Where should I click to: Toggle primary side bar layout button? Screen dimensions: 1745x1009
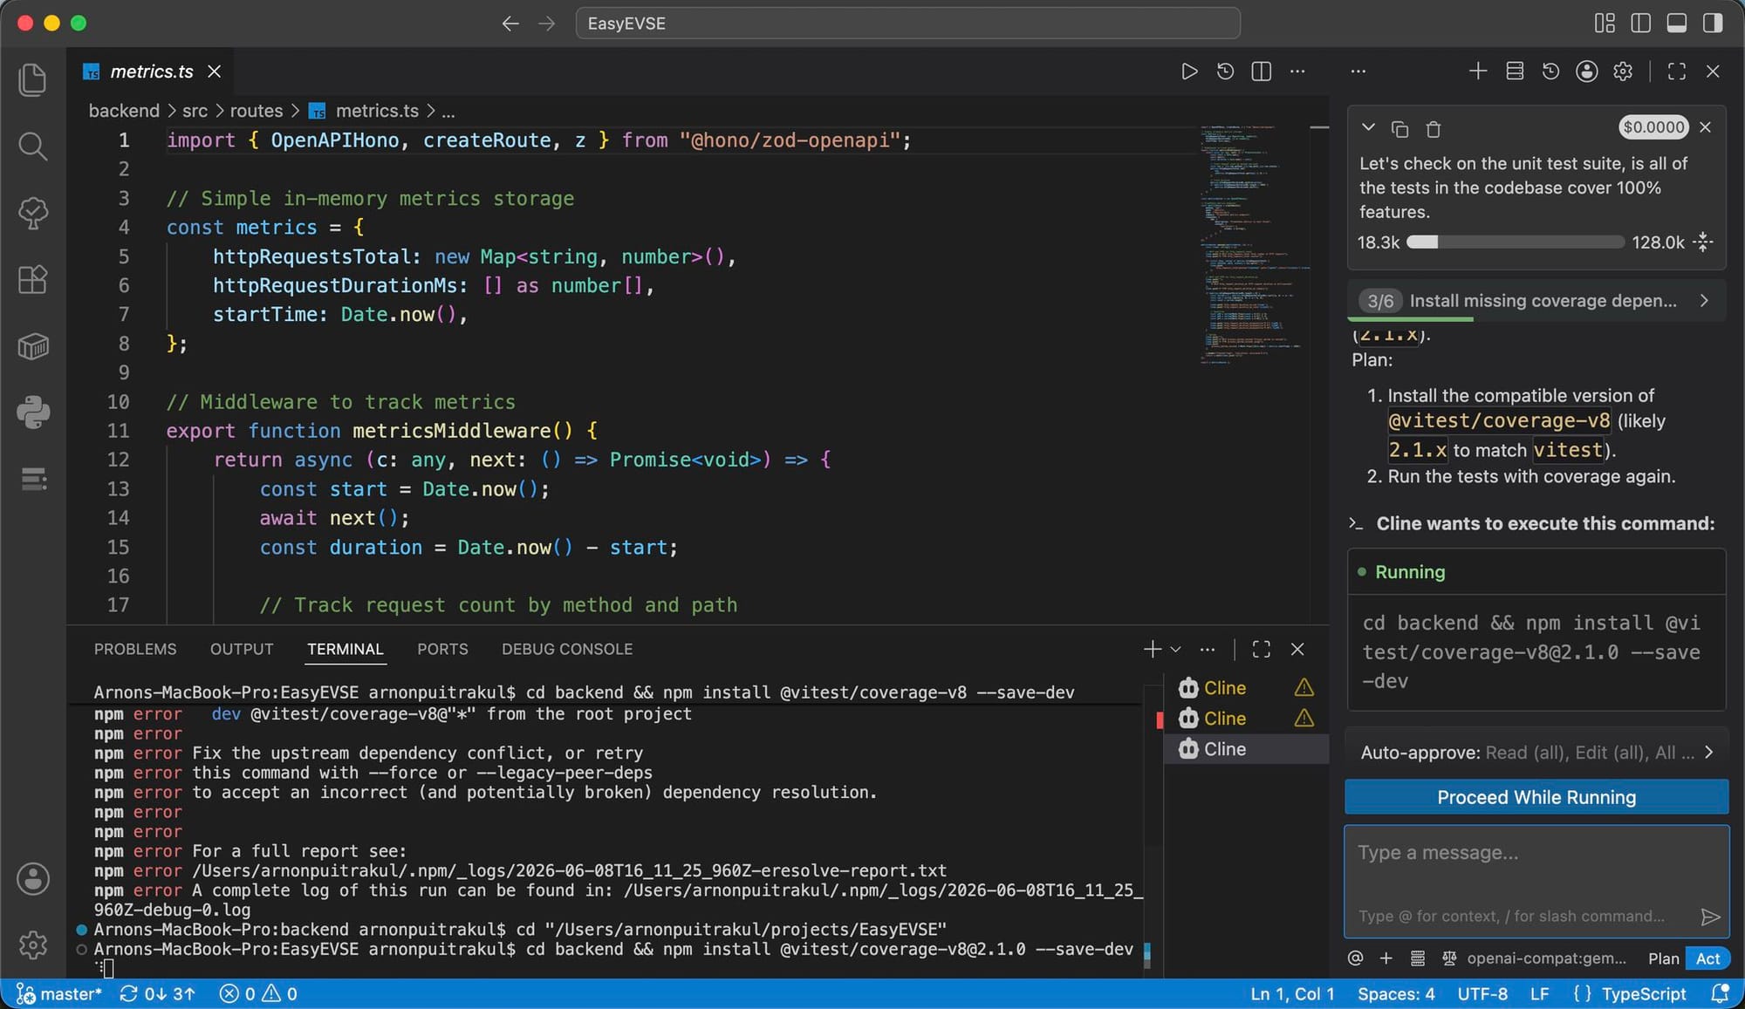point(1640,24)
